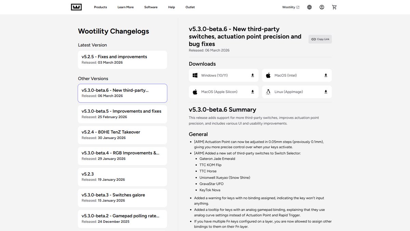This screenshot has height=231, width=410.
Task: Click Released: 06 March 2026 under title
Action: click(209, 50)
